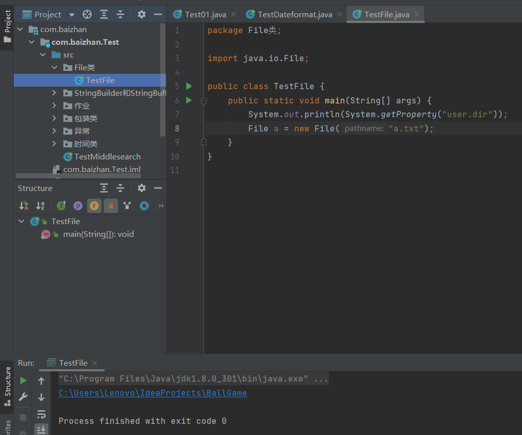Run the TestFile class from line 5 gutter
The width and height of the screenshot is (522, 435).
tap(189, 87)
